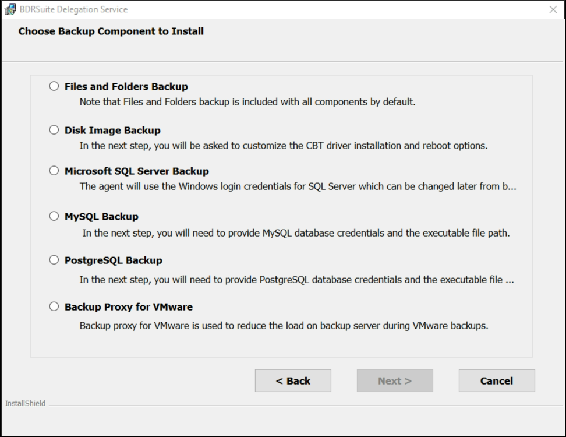This screenshot has width=566, height=437.
Task: Go to the previous step with Back
Action: (x=293, y=380)
